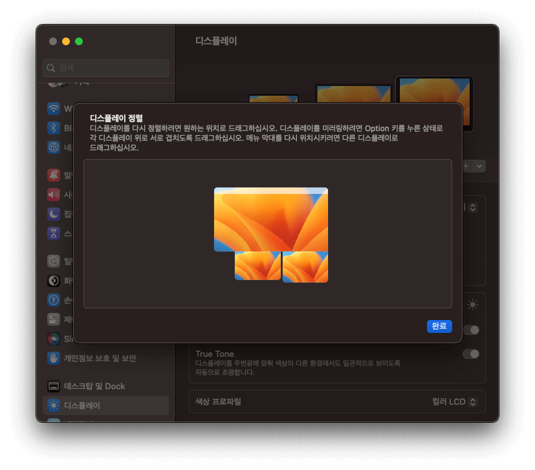Open Accessibility via blue person icon
This screenshot has height=470, width=535.
[54, 300]
